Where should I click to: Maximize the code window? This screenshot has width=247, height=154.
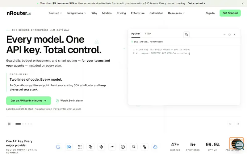click(229, 34)
